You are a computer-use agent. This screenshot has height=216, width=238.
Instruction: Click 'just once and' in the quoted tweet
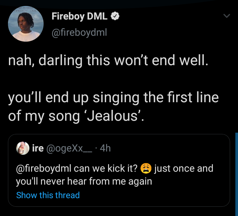184,168
